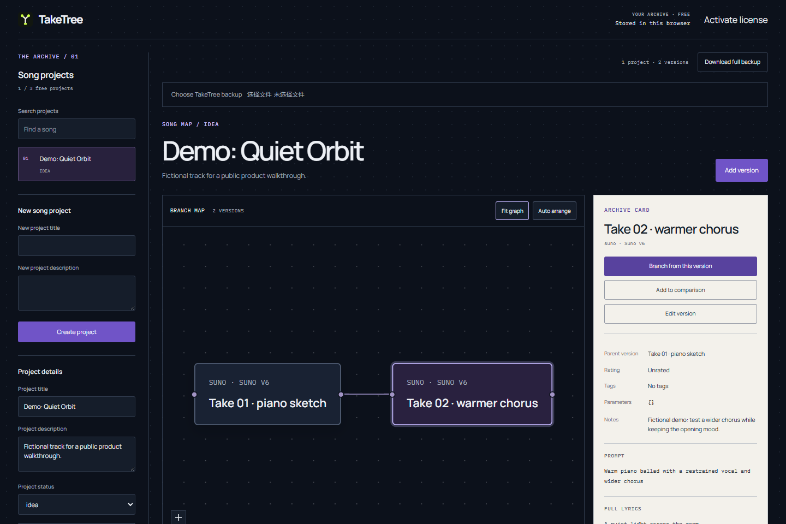Click the New project title field
Image resolution: width=786 pixels, height=524 pixels.
click(76, 246)
